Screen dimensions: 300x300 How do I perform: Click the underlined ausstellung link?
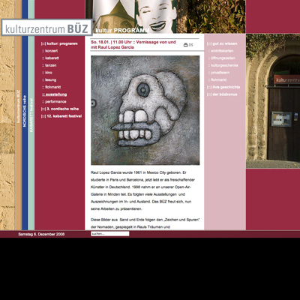(x=55, y=94)
